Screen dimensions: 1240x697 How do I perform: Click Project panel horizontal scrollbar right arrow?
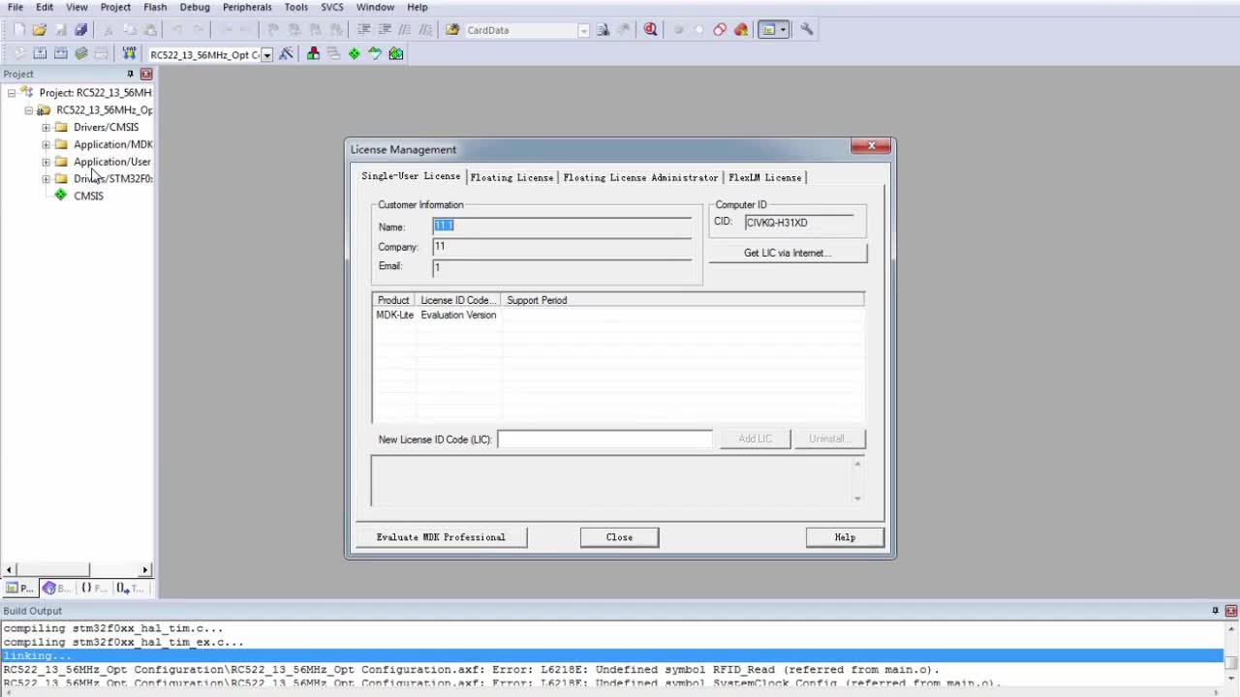[145, 570]
